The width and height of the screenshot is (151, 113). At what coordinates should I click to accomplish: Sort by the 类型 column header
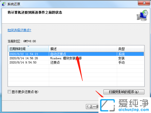(131, 49)
